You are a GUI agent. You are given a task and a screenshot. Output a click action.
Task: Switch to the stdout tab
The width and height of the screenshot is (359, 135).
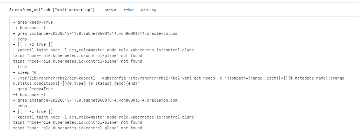coord(111,10)
